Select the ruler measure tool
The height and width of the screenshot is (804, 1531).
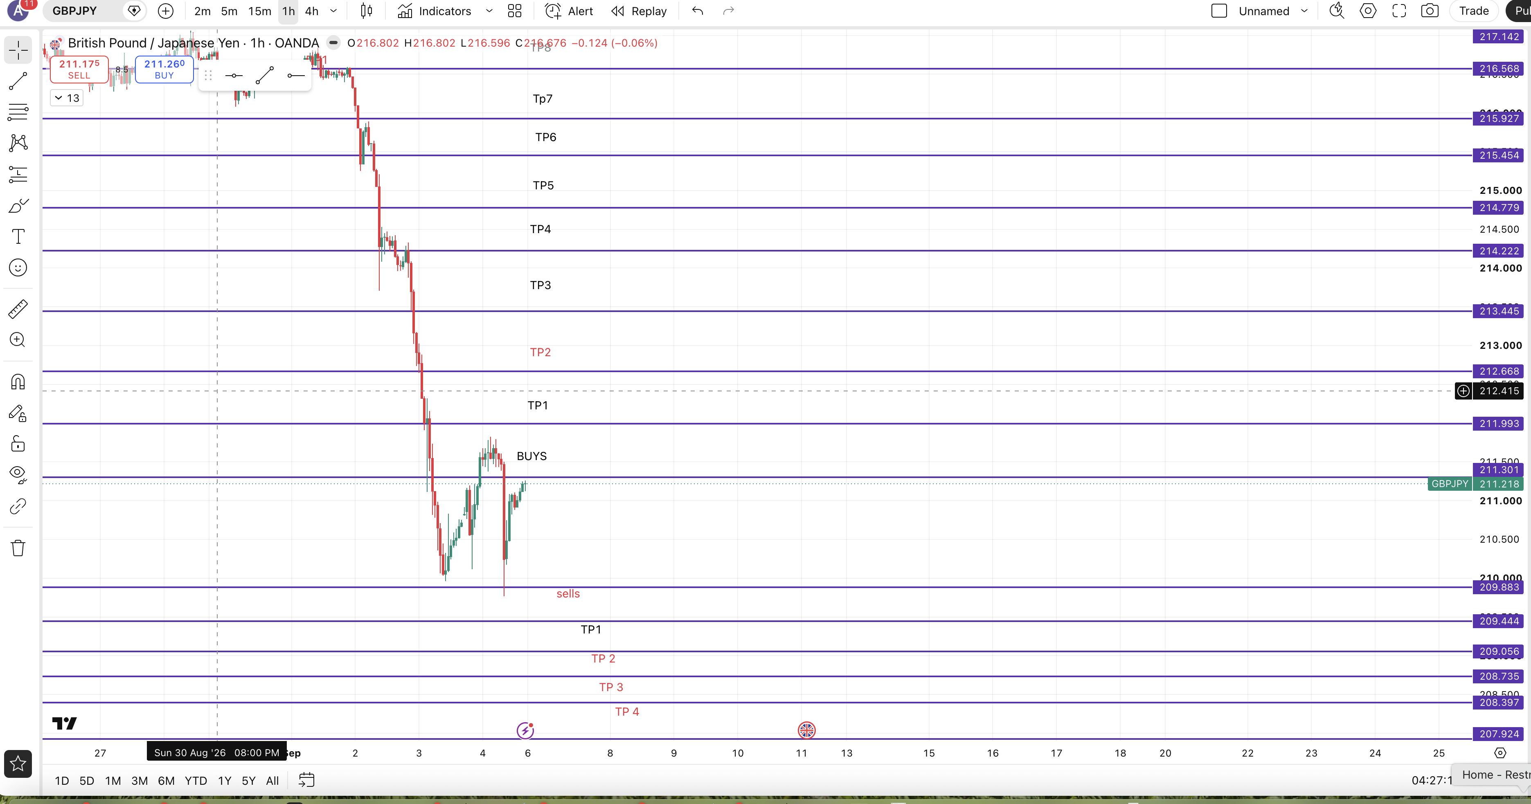pyautogui.click(x=18, y=308)
